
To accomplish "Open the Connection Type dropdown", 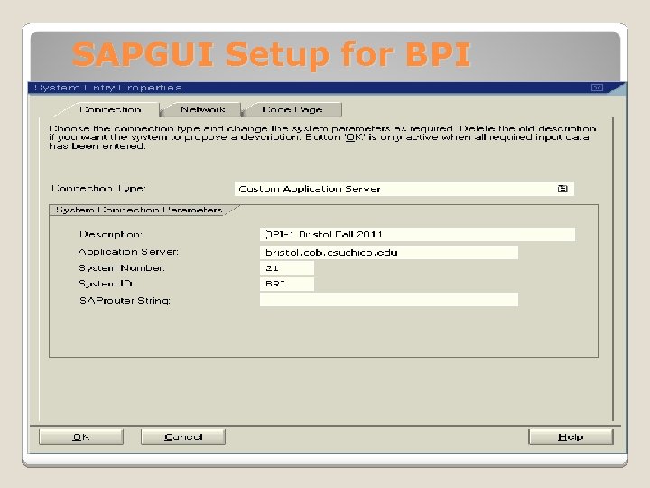I will [404, 189].
